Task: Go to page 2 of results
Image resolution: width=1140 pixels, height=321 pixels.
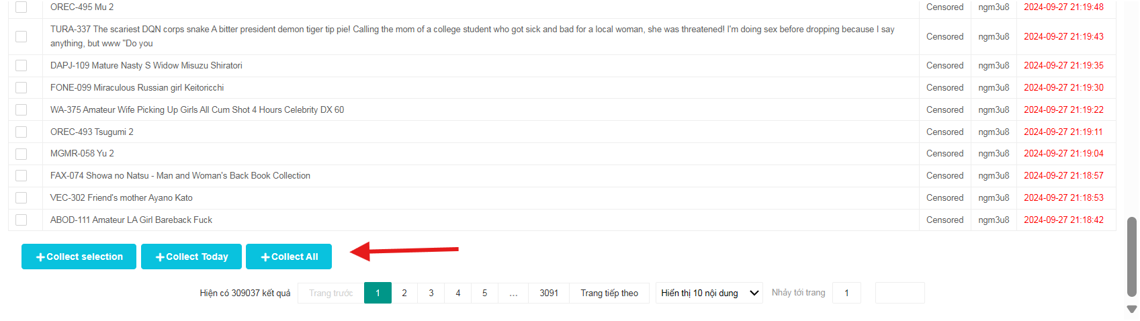Action: [x=404, y=293]
